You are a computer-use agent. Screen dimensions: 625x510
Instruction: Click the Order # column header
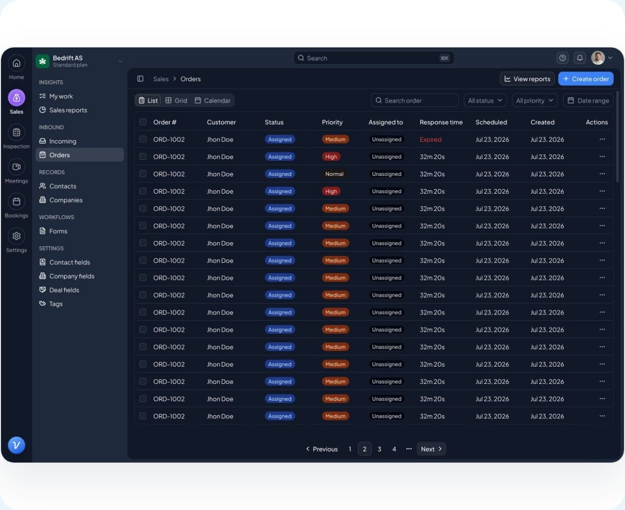(165, 122)
